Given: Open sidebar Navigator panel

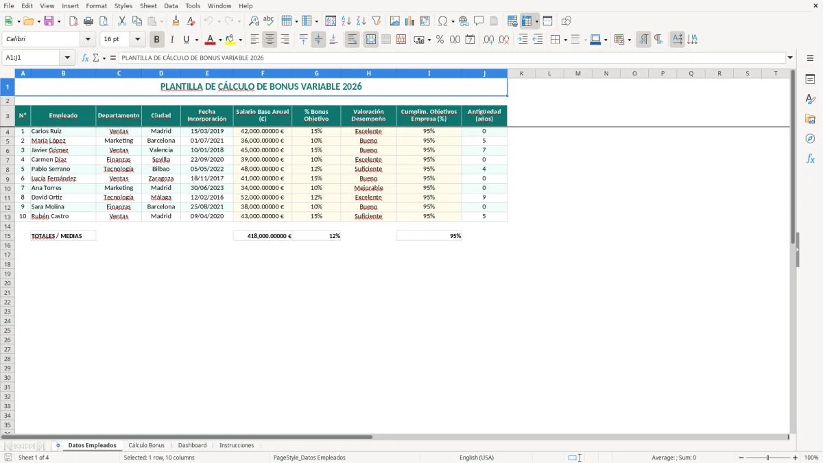Looking at the screenshot, I should pyautogui.click(x=810, y=139).
